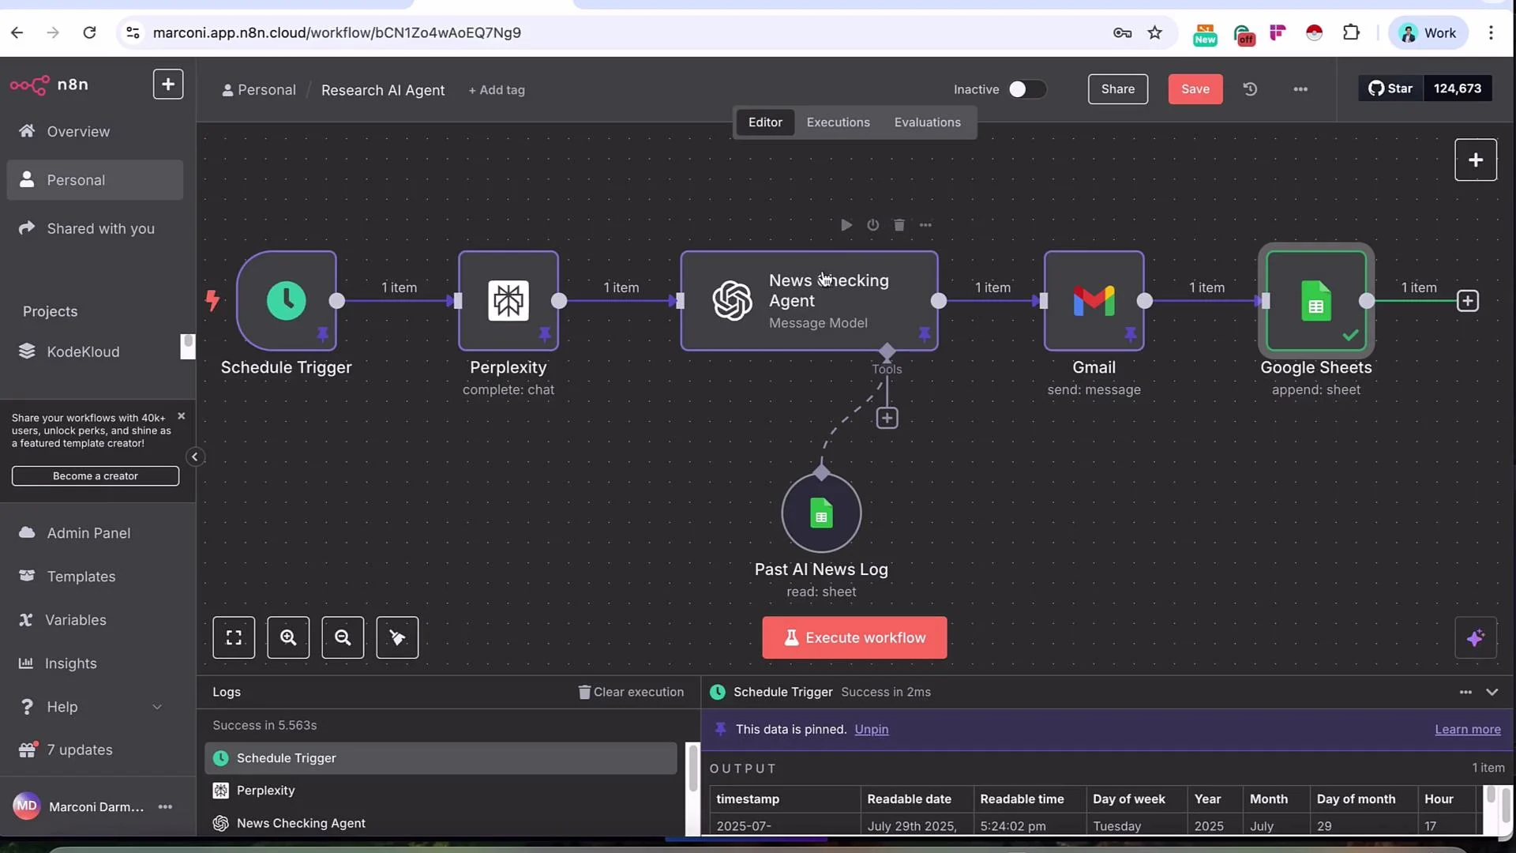1516x853 pixels.
Task: Select Schedule Trigger log entry
Action: (441, 758)
